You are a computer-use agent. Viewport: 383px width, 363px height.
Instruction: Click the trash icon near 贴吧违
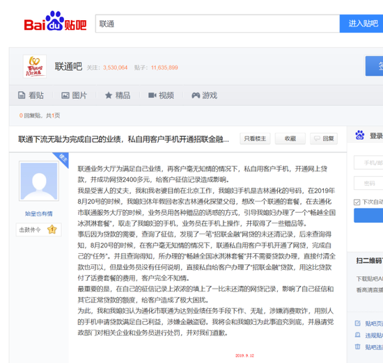358,346
